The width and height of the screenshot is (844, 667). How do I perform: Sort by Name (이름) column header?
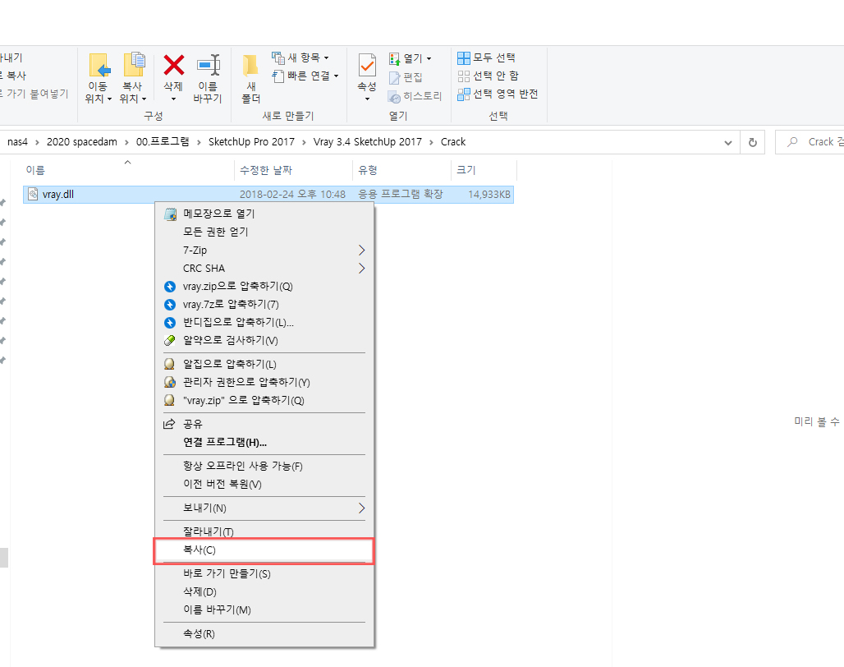(x=128, y=170)
